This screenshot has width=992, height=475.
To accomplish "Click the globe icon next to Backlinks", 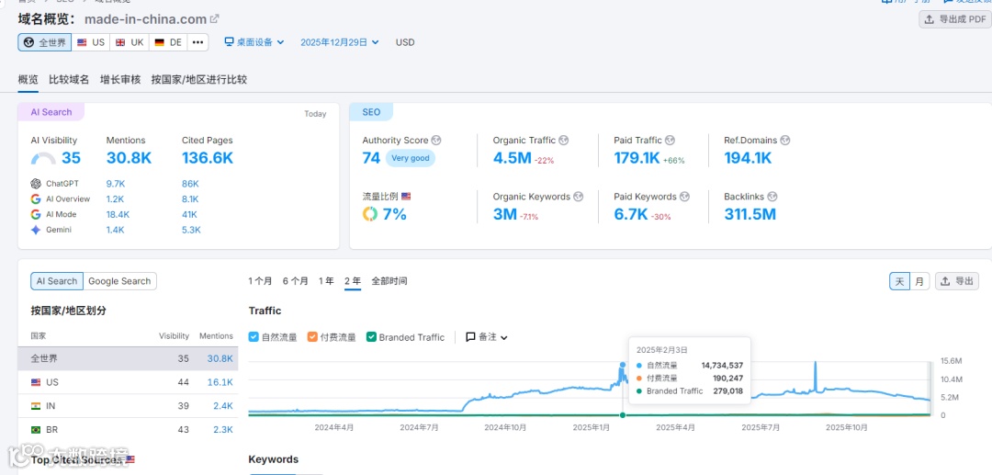I will [x=772, y=197].
